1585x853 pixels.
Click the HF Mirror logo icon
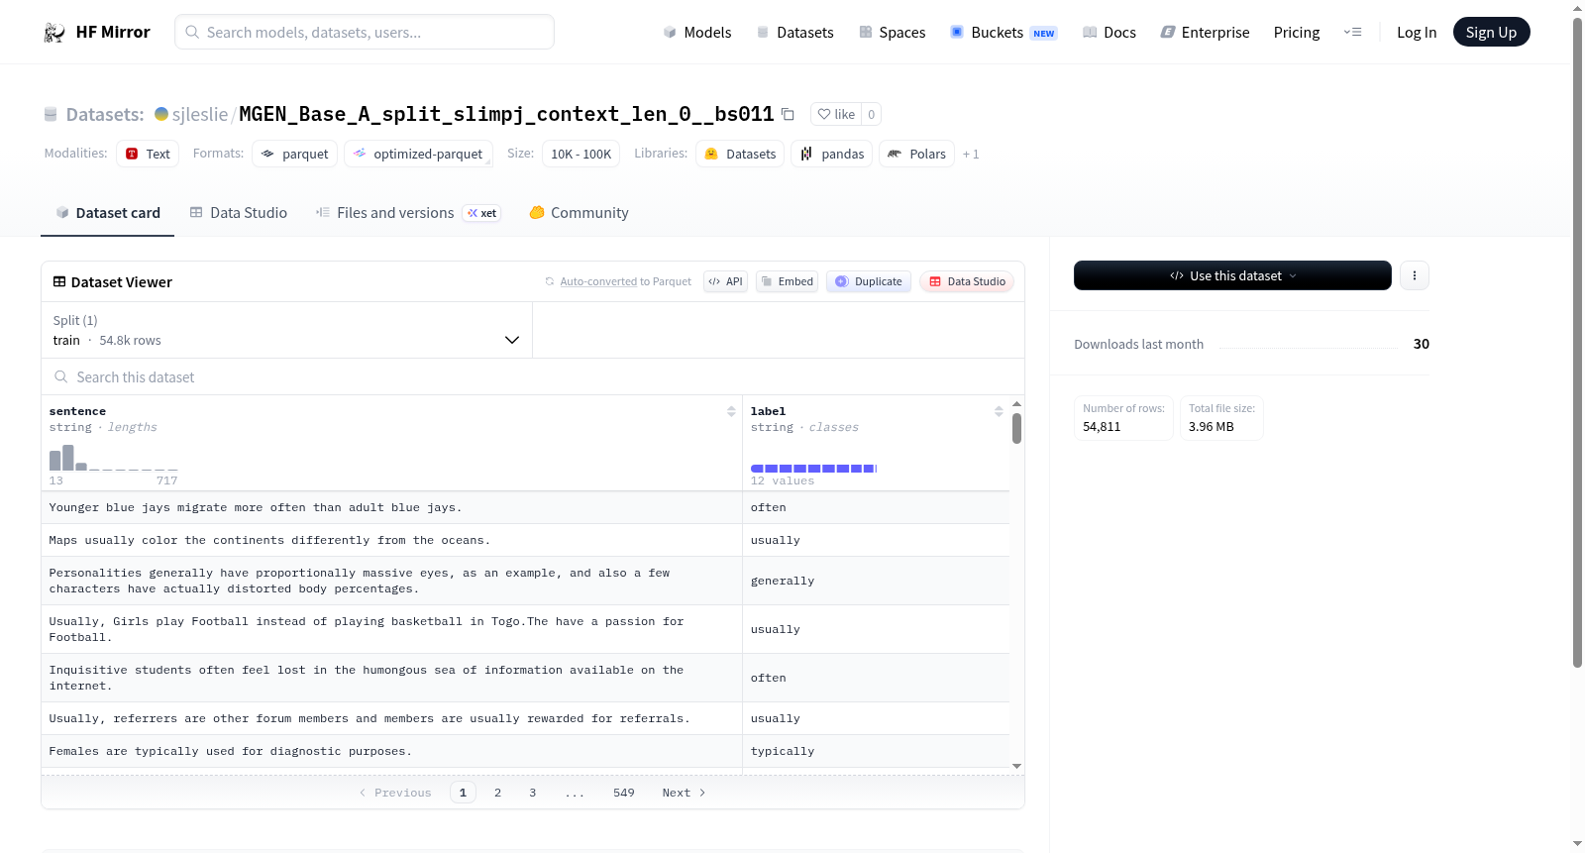point(54,33)
